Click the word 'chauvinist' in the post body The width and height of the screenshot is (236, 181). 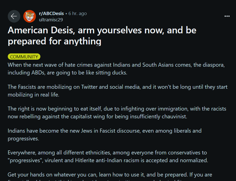pyautogui.click(x=175, y=117)
